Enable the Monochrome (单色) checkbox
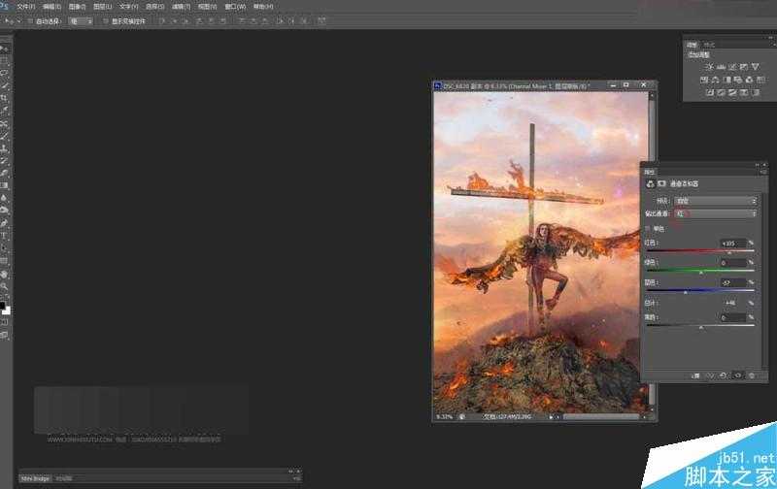This screenshot has height=489, width=777. [649, 228]
